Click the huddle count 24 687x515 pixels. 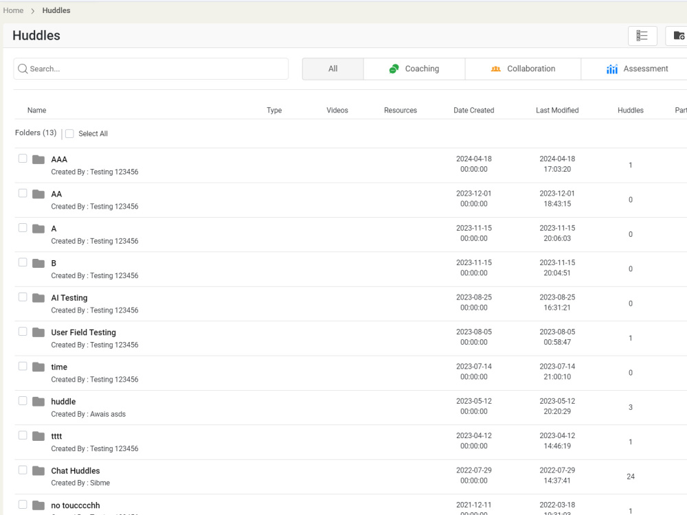tap(631, 477)
